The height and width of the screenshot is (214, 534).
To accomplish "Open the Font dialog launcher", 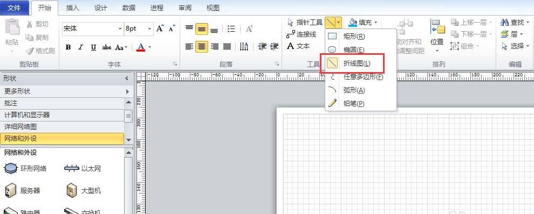I will coord(175,64).
